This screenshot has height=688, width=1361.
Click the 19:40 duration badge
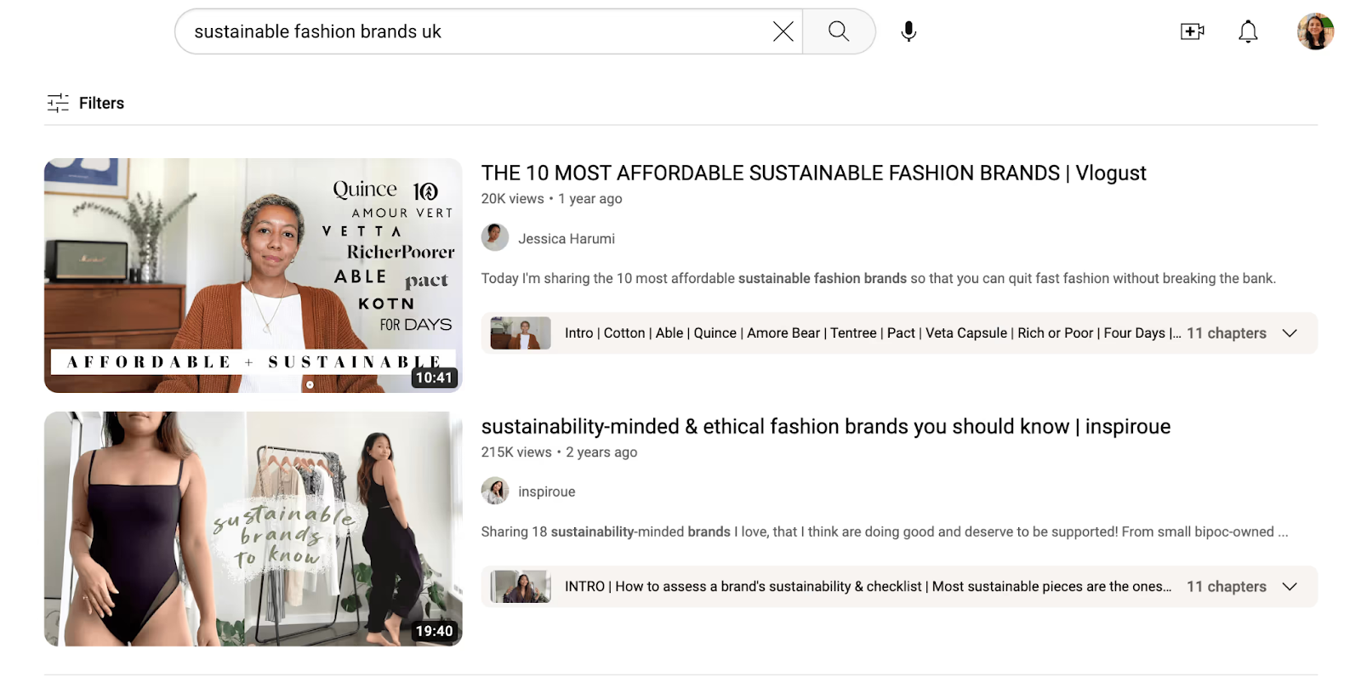point(434,631)
